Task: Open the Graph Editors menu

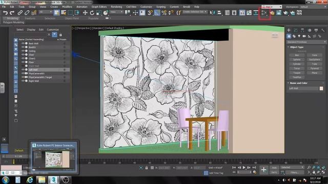Action: point(99,7)
